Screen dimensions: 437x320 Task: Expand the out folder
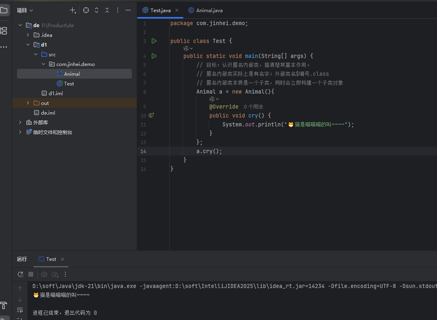28,103
